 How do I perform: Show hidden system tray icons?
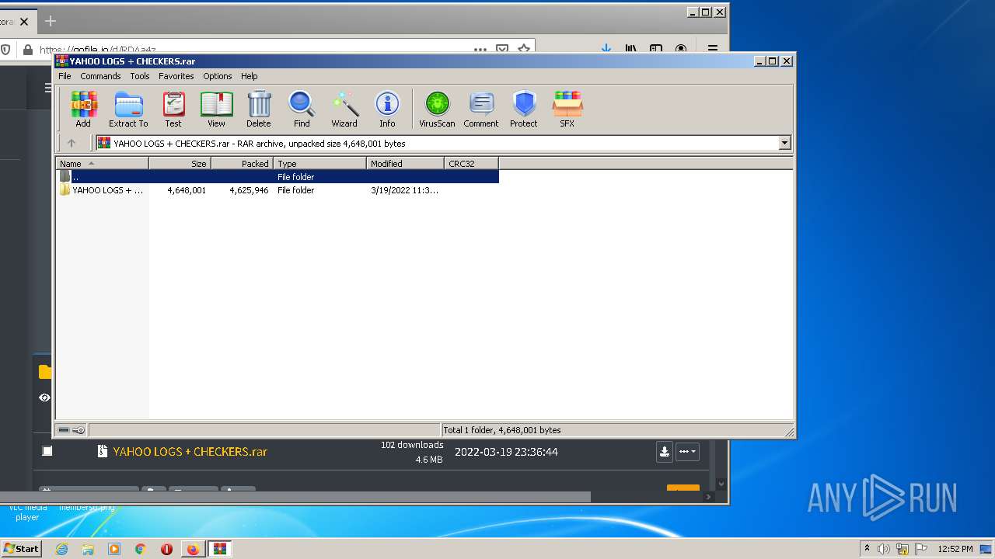(x=867, y=548)
